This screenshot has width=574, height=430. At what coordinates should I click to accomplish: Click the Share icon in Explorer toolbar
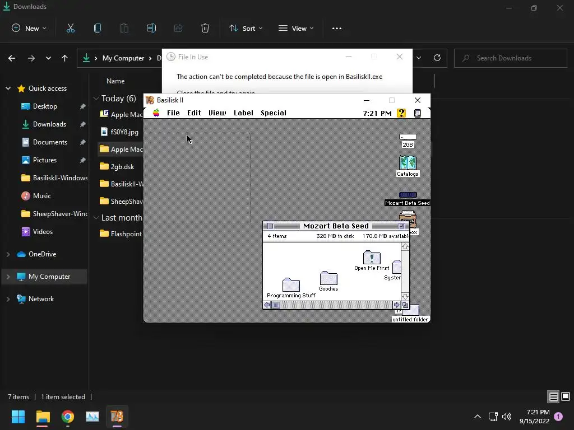(x=178, y=28)
